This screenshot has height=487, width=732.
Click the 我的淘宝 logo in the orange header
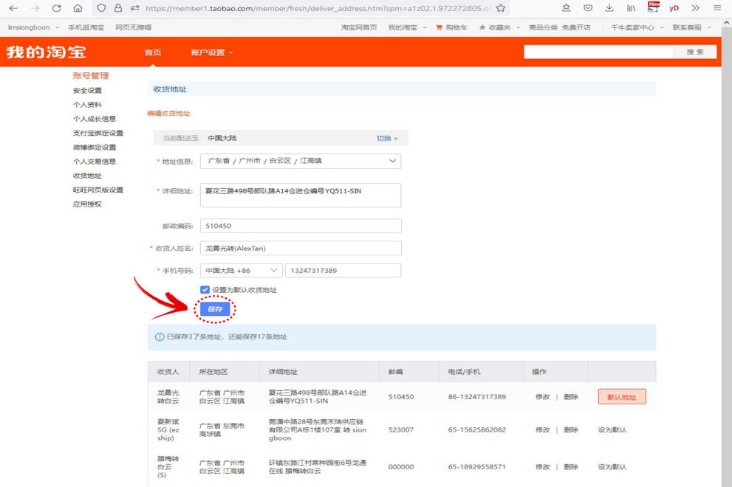[x=46, y=52]
